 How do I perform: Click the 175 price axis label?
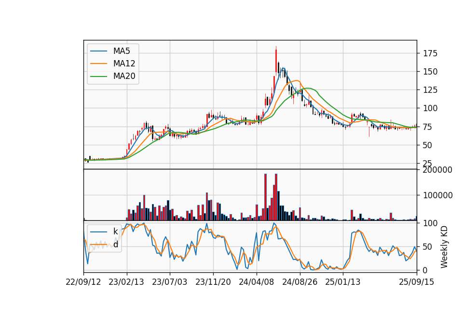click(x=430, y=53)
